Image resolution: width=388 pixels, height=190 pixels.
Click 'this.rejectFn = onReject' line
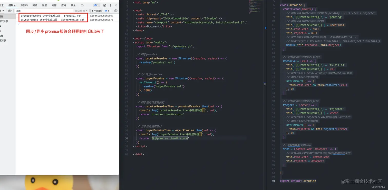point(305,161)
